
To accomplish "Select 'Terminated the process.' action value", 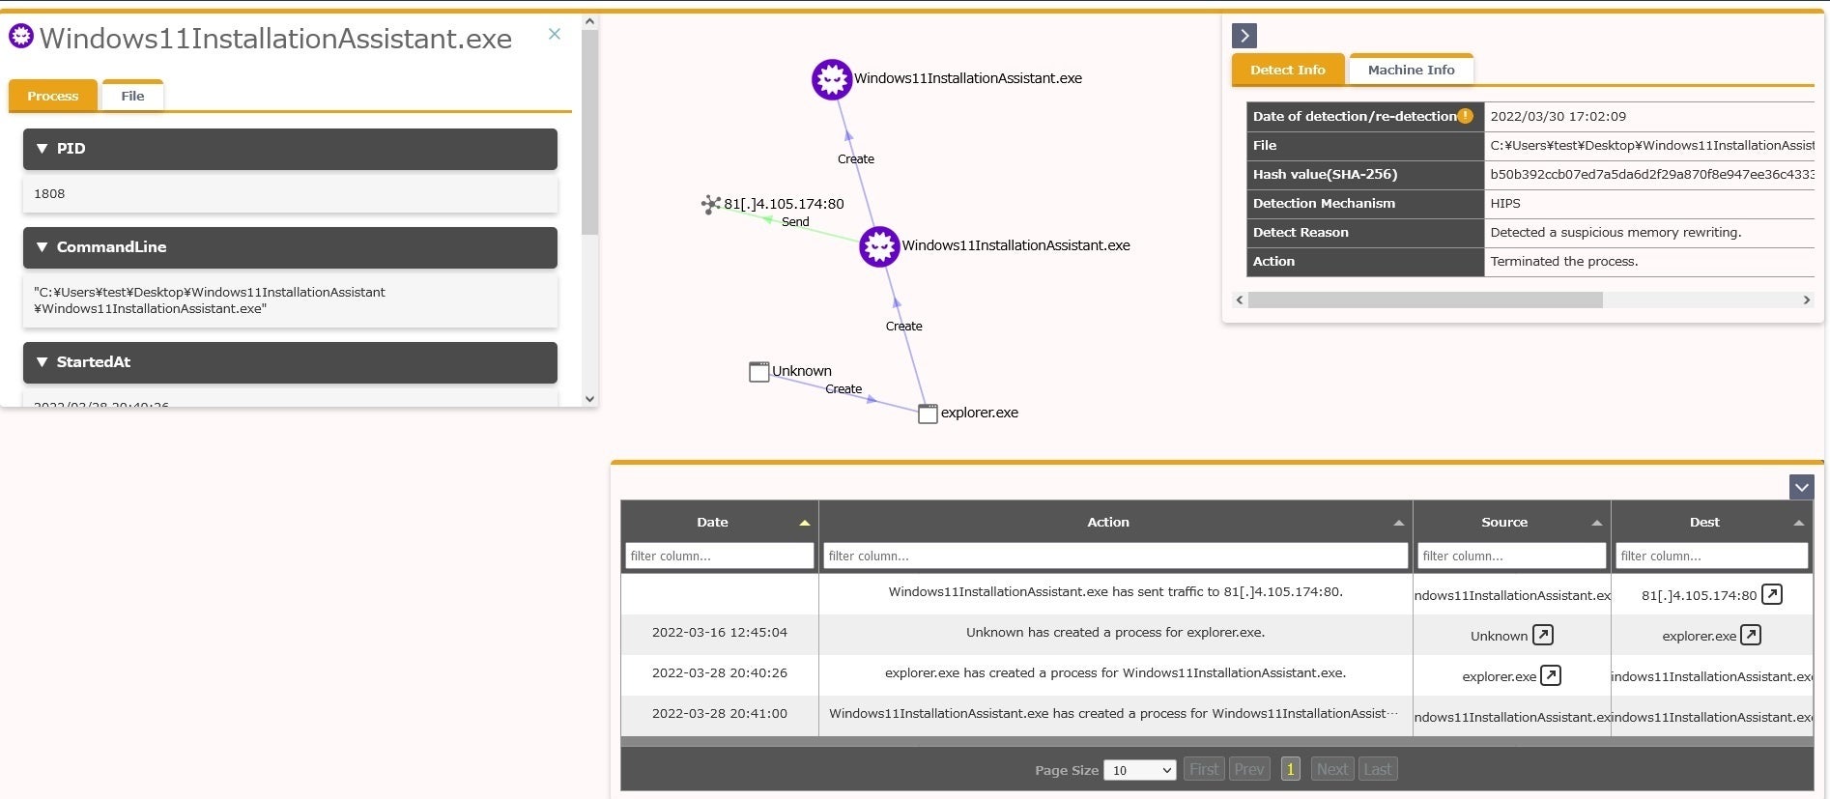I will (x=1564, y=261).
